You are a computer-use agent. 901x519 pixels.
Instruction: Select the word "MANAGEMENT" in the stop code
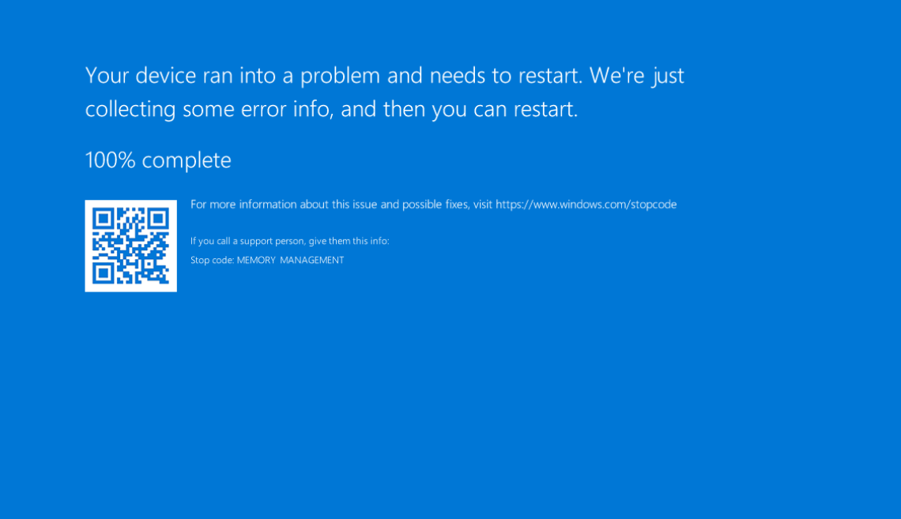point(311,260)
